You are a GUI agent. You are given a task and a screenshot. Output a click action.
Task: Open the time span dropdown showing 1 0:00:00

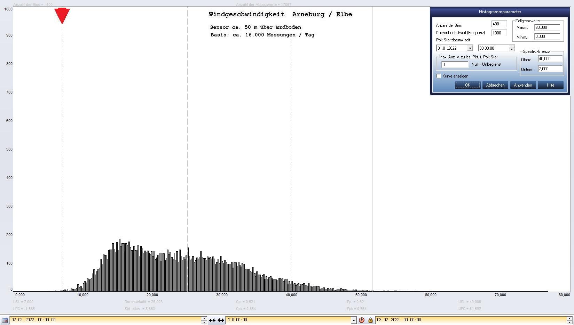[x=354, y=320]
